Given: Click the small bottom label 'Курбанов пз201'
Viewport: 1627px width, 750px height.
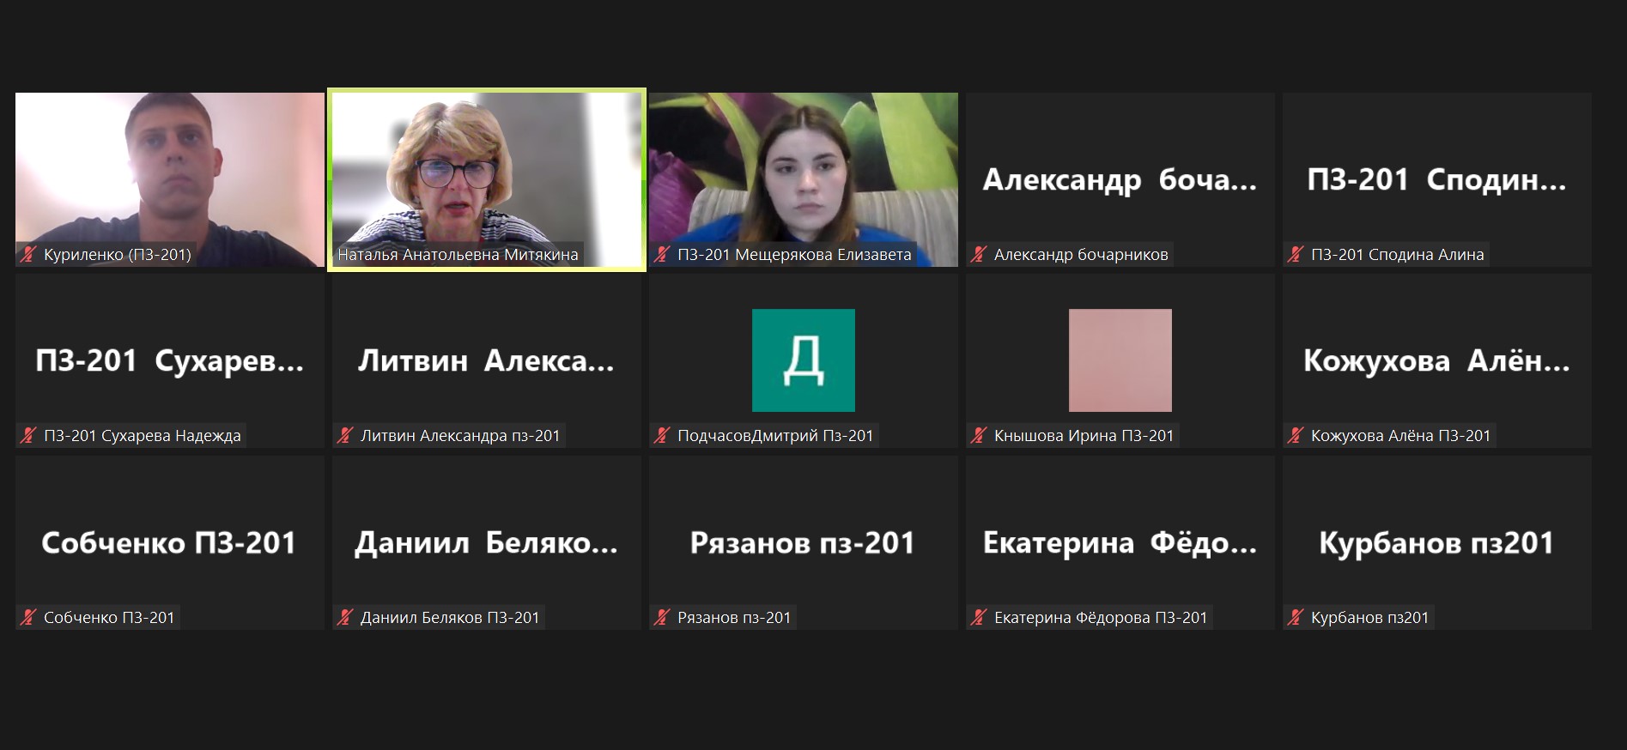Looking at the screenshot, I should 1369,617.
